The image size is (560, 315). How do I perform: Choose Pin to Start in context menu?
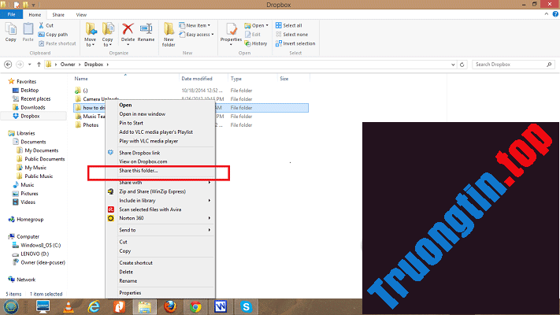click(131, 123)
